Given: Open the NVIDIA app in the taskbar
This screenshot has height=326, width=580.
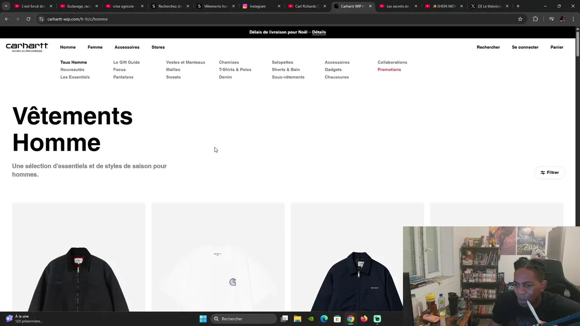Looking at the screenshot, I should 311,319.
